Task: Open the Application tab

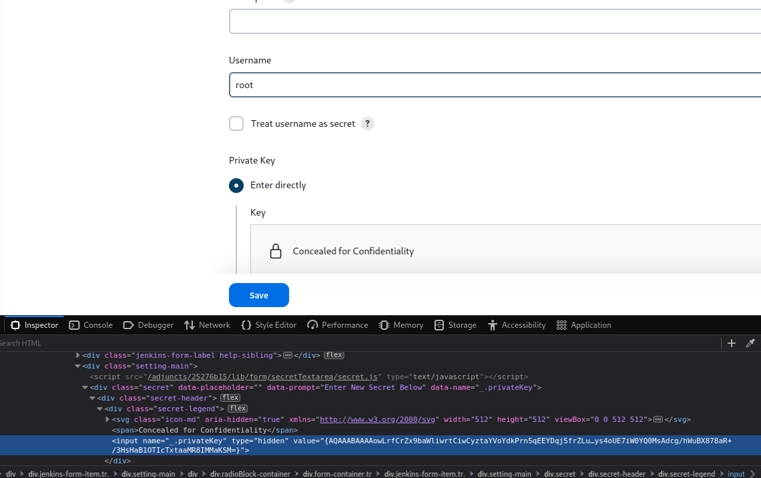Action: [584, 325]
